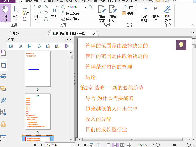The height and width of the screenshot is (147, 196).
Task: Collapse the ribbon with the up chevron
Action: pos(192,25)
